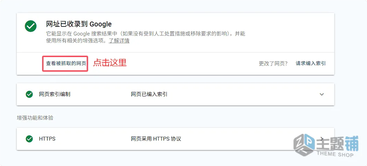Click the 网页已编入索引 status text
The width and height of the screenshot is (367, 166).
tap(149, 94)
